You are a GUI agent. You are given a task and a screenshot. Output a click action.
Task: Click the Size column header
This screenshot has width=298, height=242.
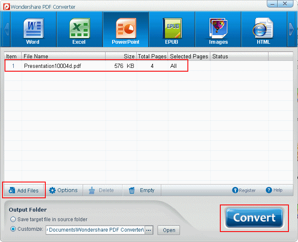click(121, 56)
